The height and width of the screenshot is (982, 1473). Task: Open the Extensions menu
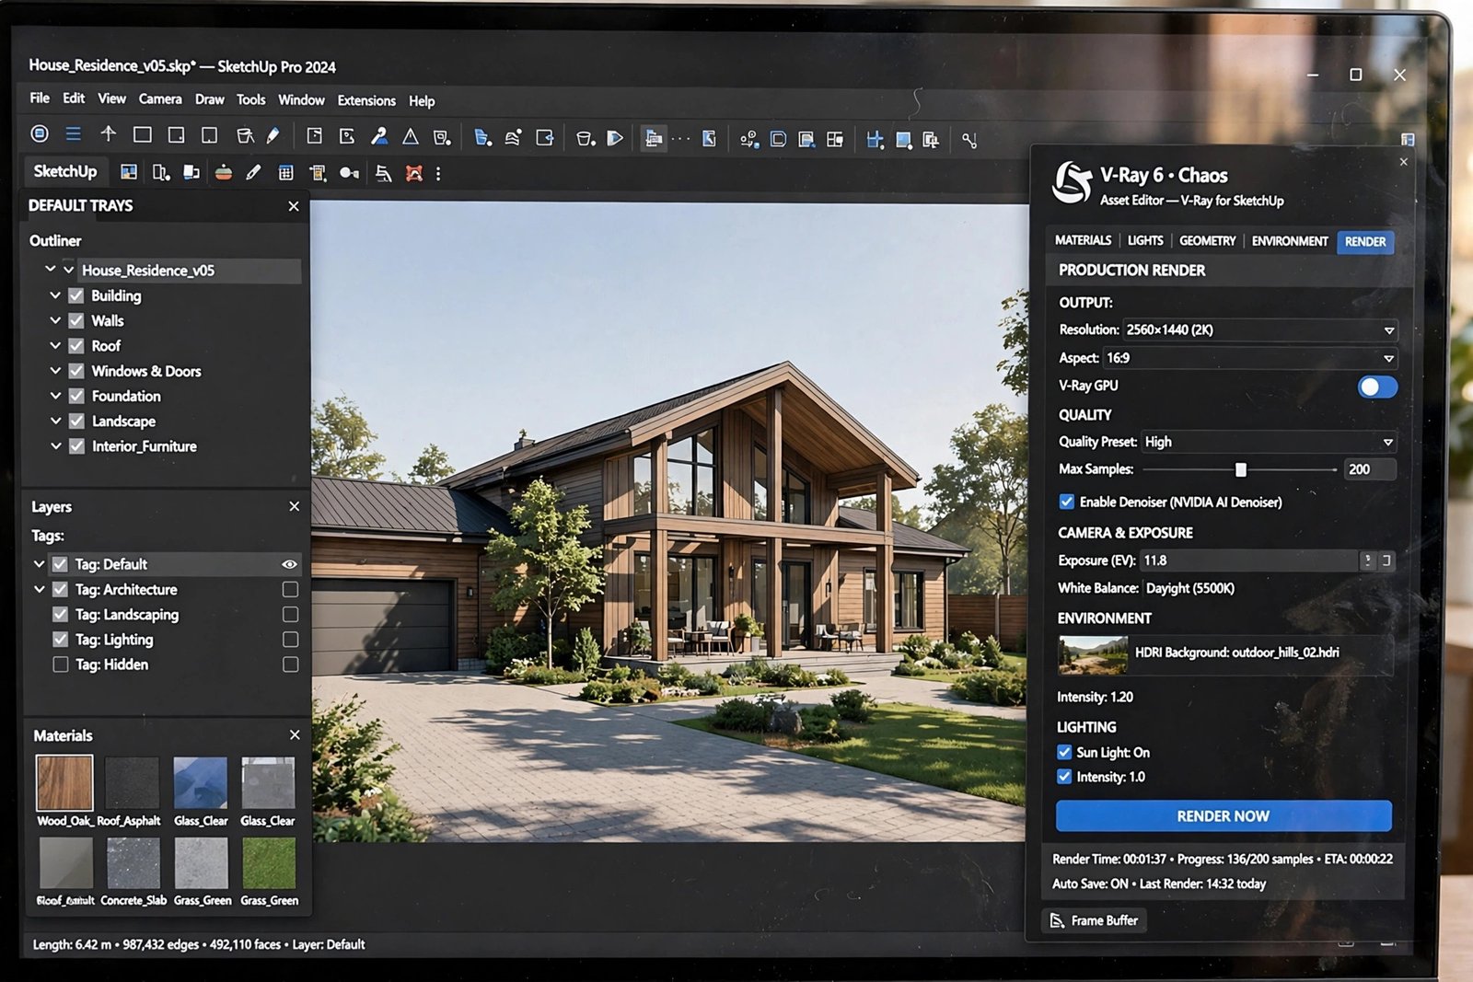pyautogui.click(x=366, y=100)
